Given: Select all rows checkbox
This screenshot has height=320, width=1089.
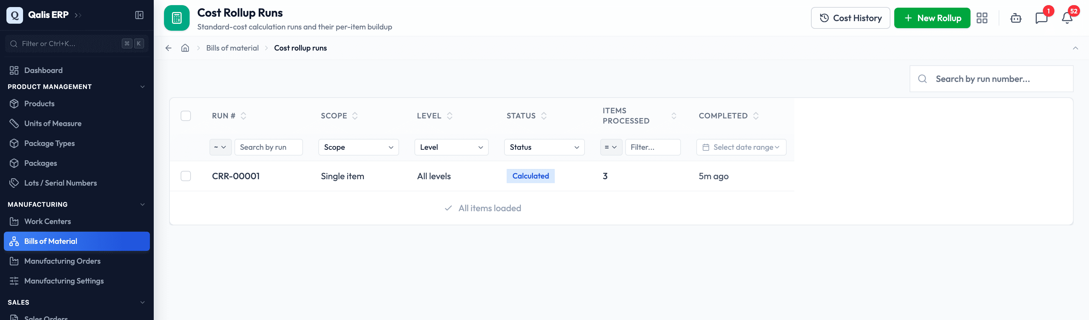Looking at the screenshot, I should click(185, 116).
